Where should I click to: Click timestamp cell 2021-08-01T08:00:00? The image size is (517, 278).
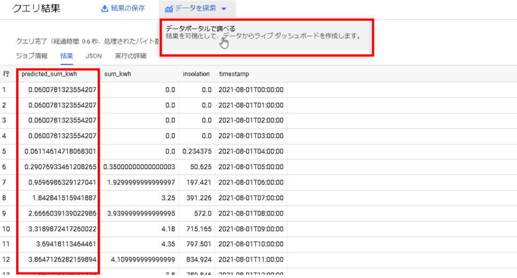click(251, 213)
